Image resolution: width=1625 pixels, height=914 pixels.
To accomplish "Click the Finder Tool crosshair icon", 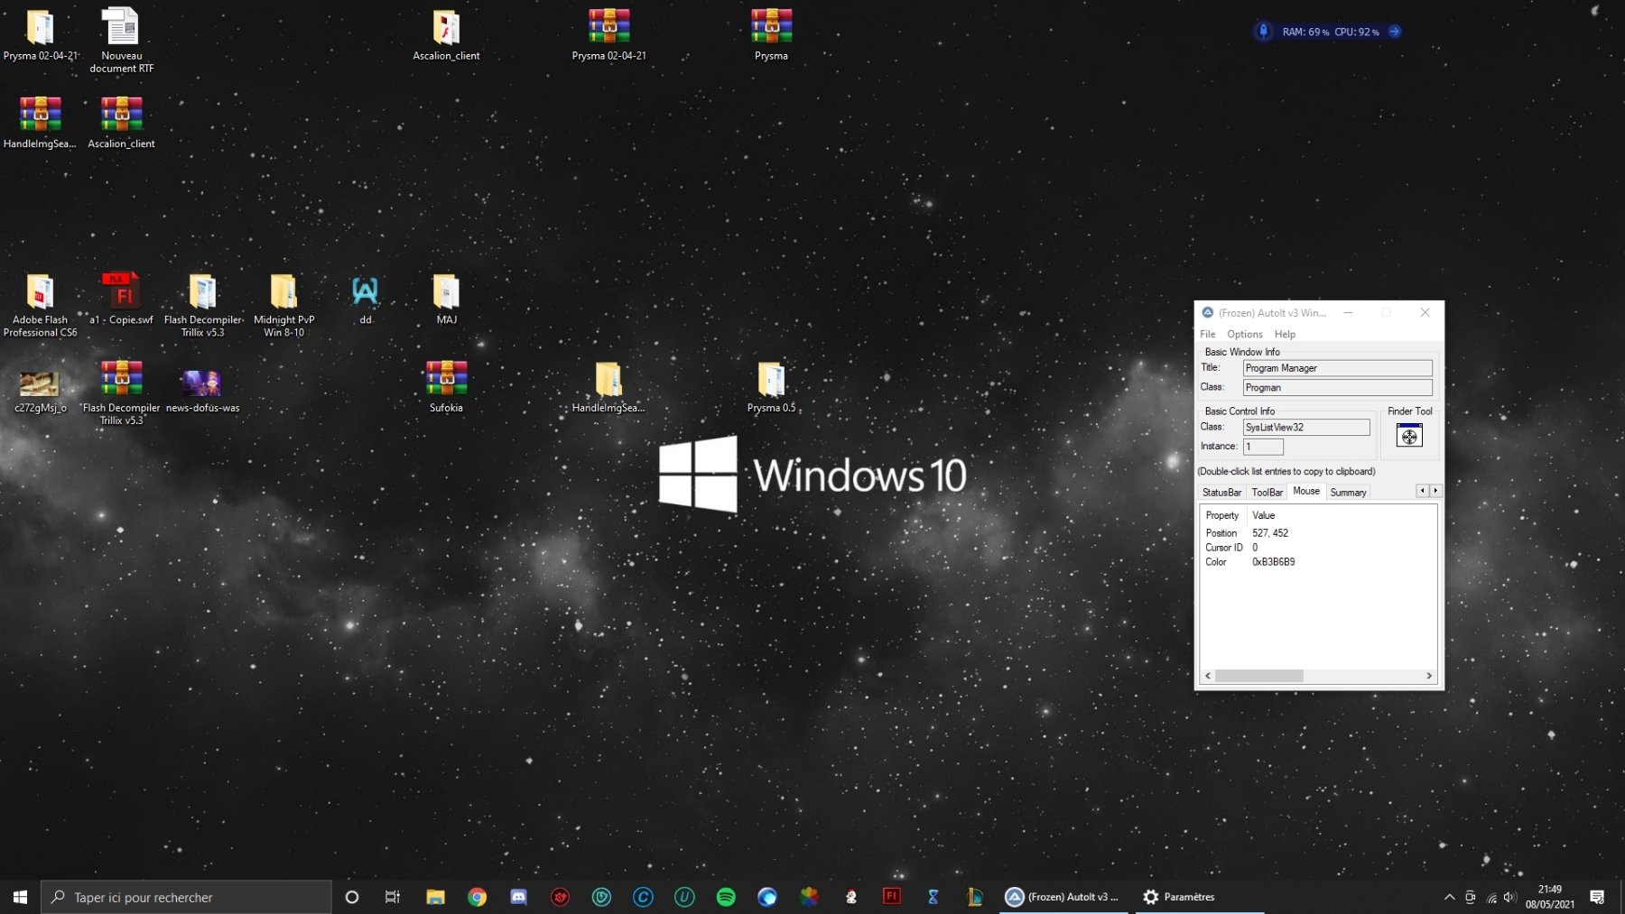I will pos(1408,436).
